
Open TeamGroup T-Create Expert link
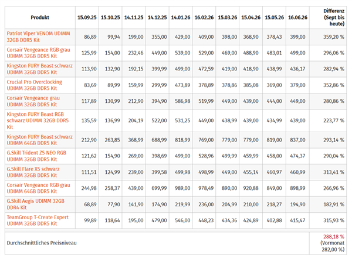[38, 220]
